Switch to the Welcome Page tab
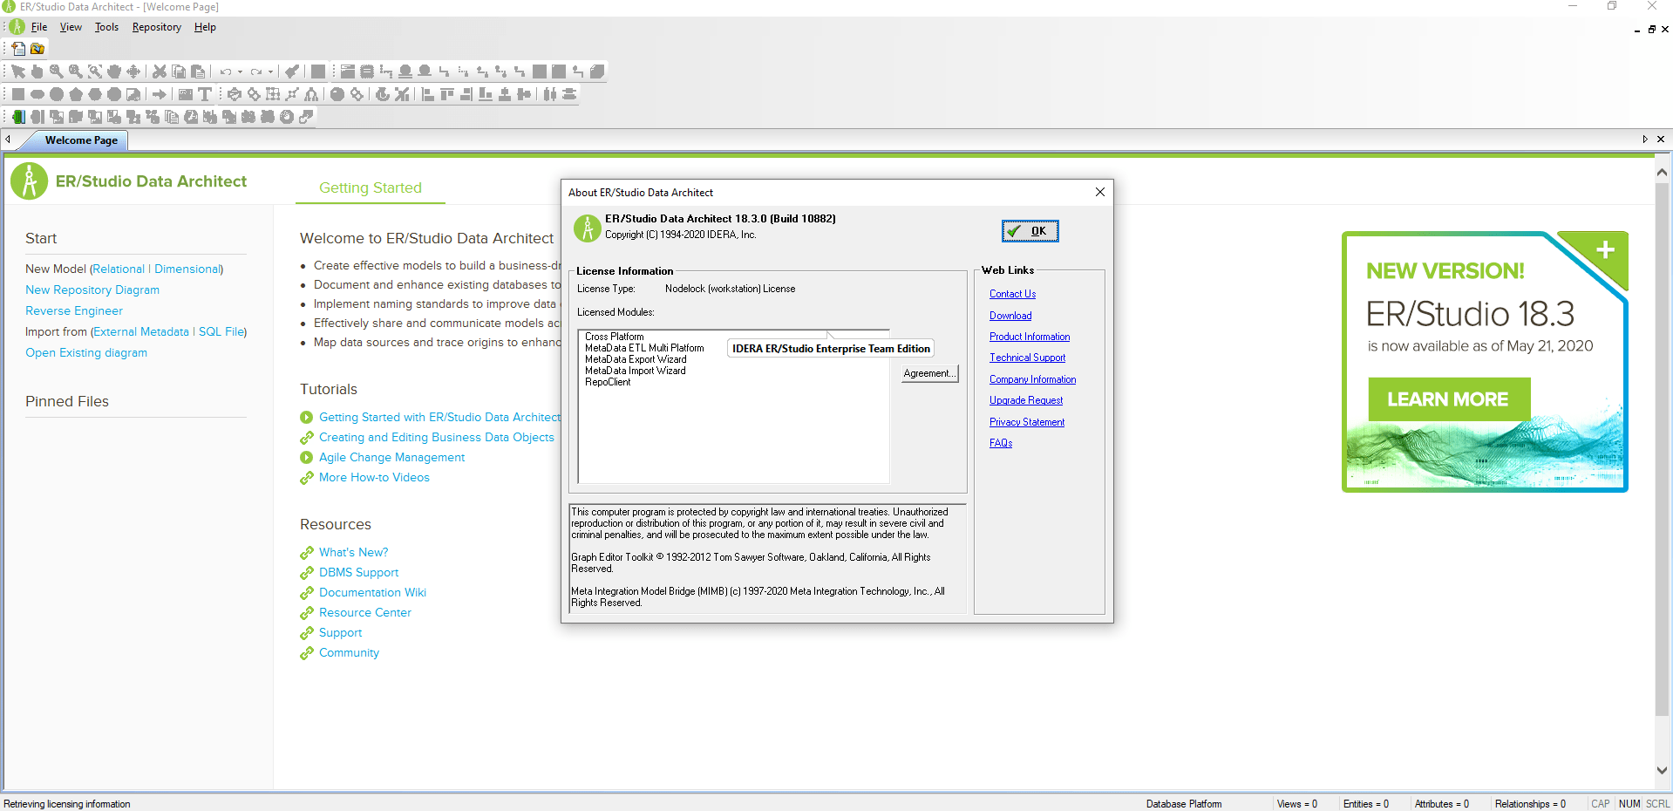1673x811 pixels. point(81,140)
